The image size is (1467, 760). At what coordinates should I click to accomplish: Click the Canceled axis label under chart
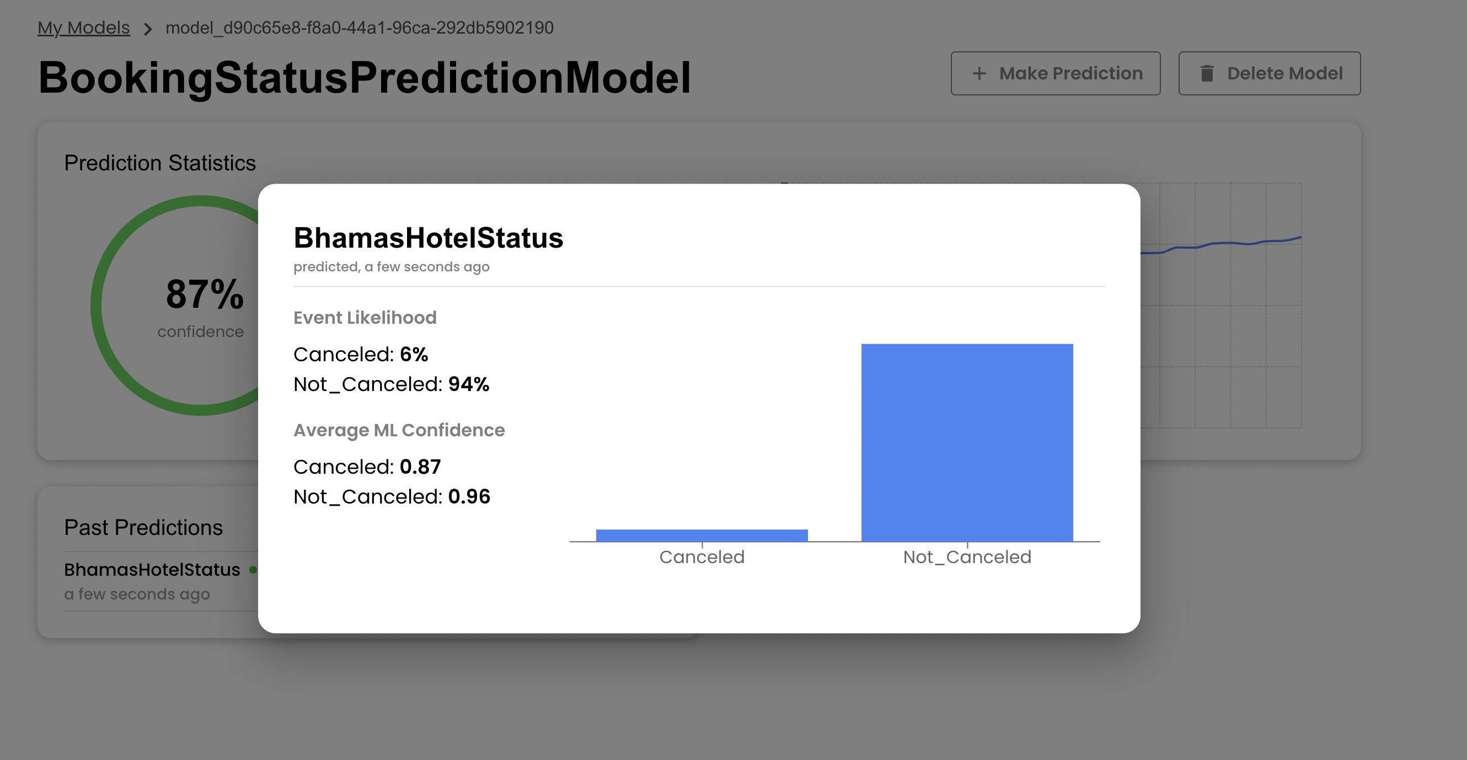[702, 556]
